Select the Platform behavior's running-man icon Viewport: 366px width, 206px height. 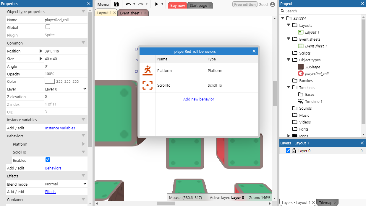[x=148, y=70]
